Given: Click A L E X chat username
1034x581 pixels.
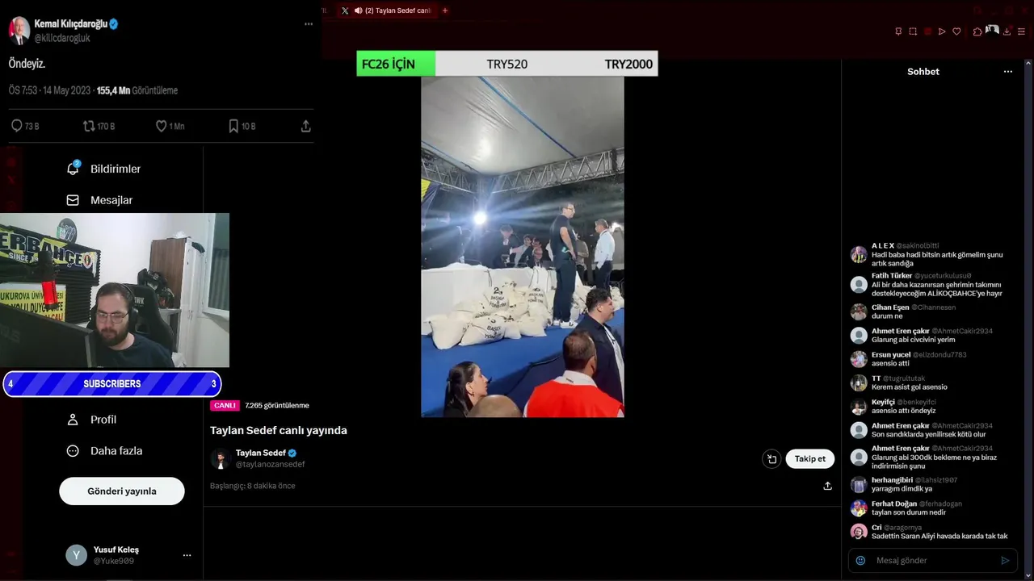Looking at the screenshot, I should [x=883, y=245].
